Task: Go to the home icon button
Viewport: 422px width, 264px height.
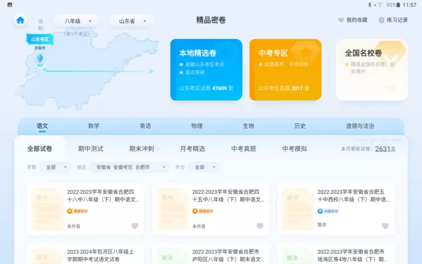Action: click(20, 20)
